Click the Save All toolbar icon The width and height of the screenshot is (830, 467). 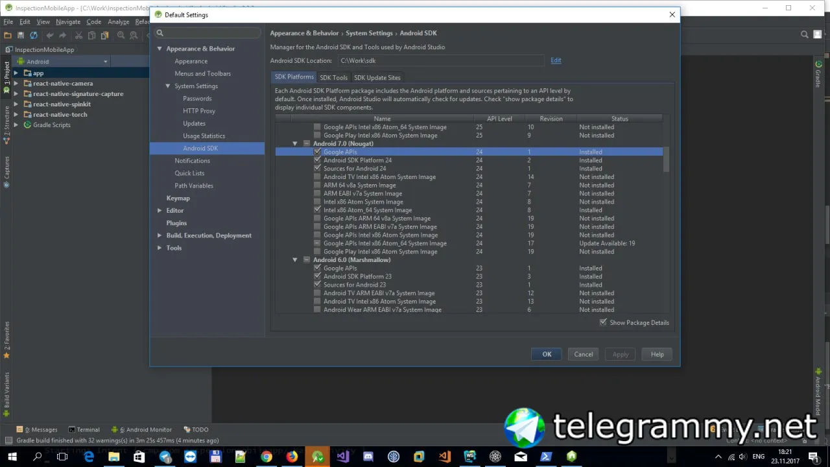click(x=21, y=35)
